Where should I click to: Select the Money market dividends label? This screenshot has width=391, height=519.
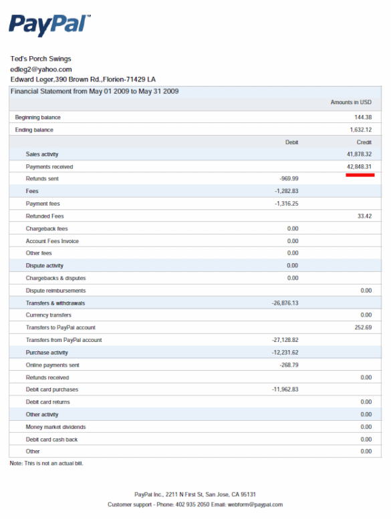[55, 427]
